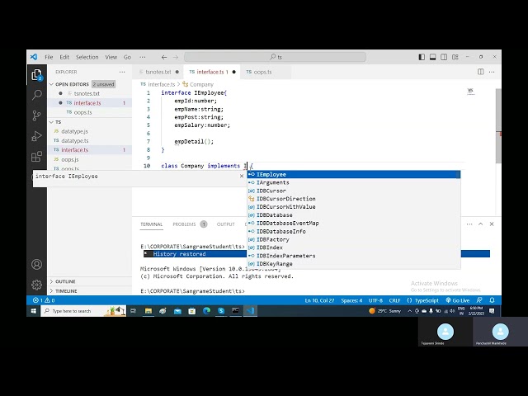Choose IDBKeyRange suggestion
This screenshot has height=396, width=528.
[x=354, y=264]
